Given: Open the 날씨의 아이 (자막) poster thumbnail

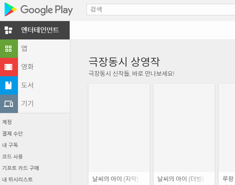Looking at the screenshot, I should pos(119,128).
